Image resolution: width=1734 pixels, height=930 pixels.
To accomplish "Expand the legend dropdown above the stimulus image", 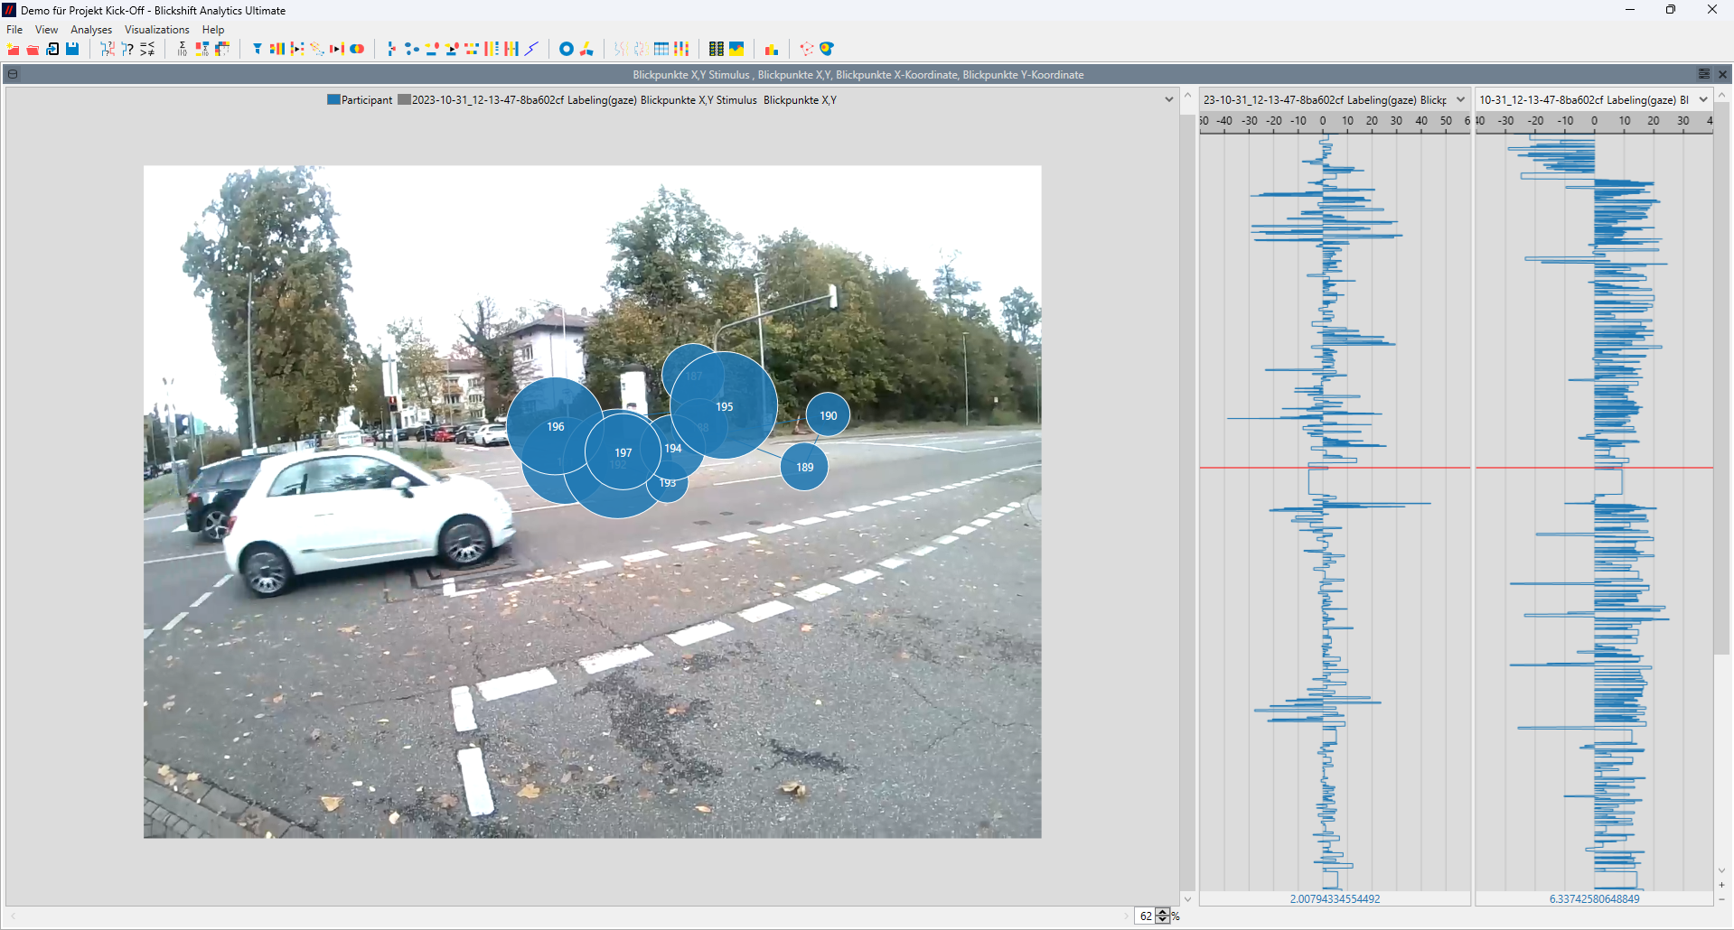I will 1168,100.
